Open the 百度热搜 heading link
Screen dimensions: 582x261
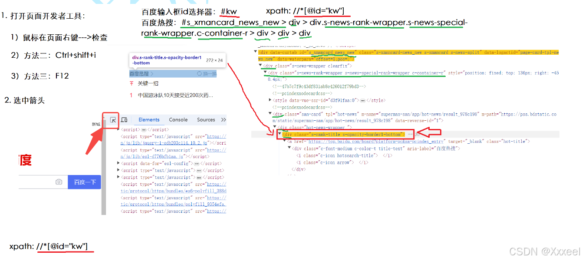point(141,74)
